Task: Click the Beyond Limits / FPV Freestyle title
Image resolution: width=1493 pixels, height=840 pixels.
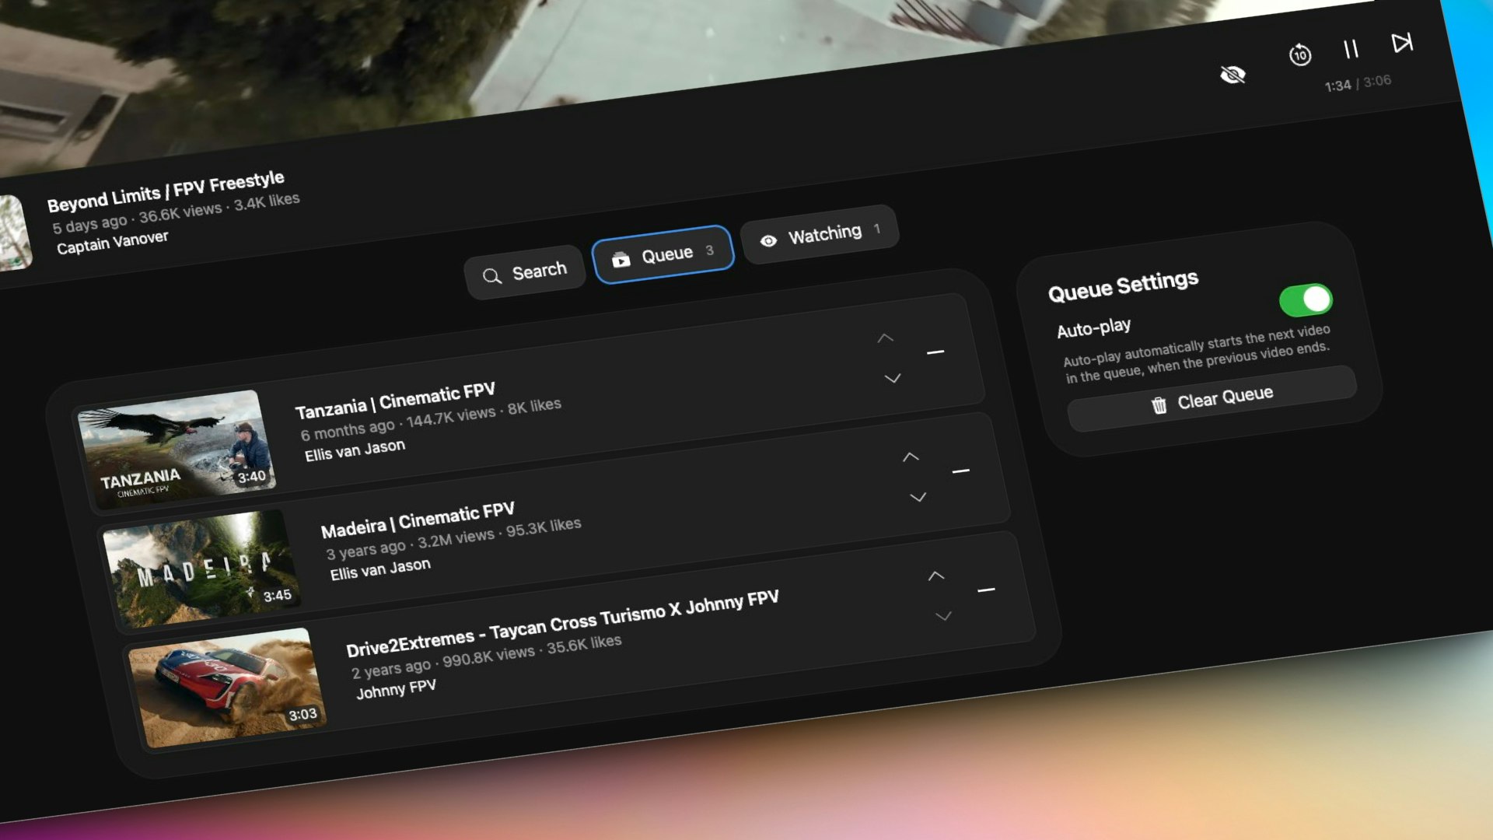Action: pyautogui.click(x=166, y=191)
